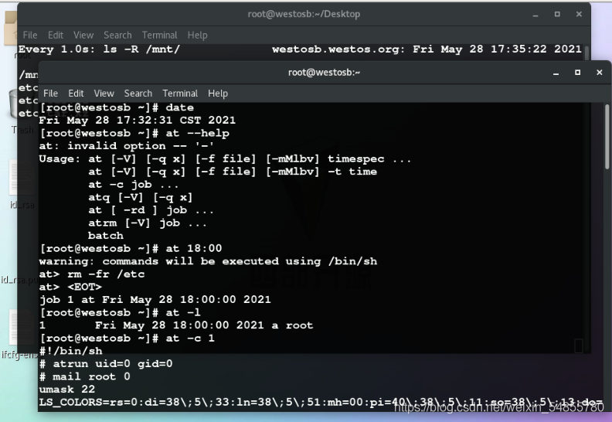Click the 'umask 22' line
This screenshot has width=612, height=422.
tap(66, 390)
